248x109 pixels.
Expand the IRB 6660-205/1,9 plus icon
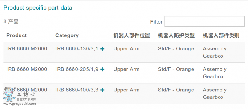(x=102, y=69)
